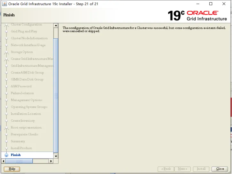The height and width of the screenshot is (174, 232).
Task: Click the sidebar scroll right arrow
Action: click(x=51, y=161)
